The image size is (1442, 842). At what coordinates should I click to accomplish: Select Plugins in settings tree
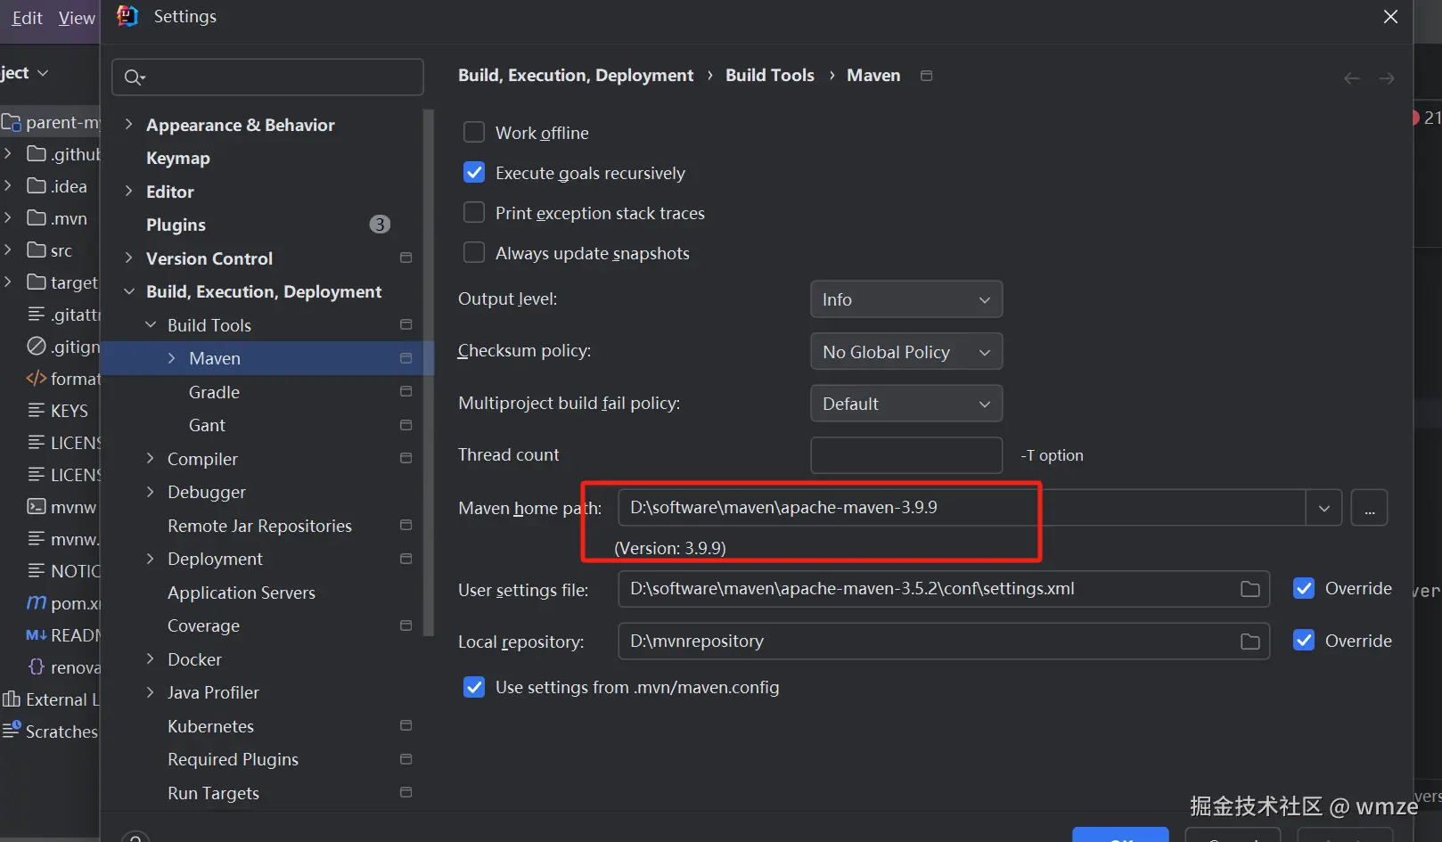(176, 225)
